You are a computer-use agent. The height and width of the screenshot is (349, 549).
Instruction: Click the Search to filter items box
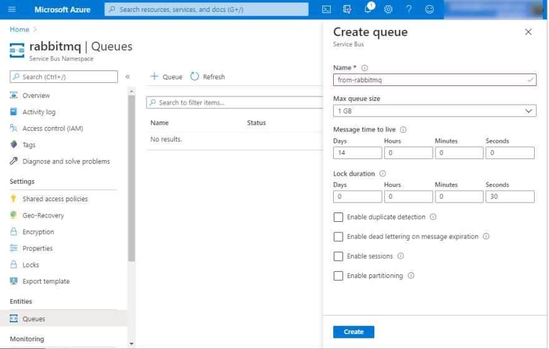(235, 102)
